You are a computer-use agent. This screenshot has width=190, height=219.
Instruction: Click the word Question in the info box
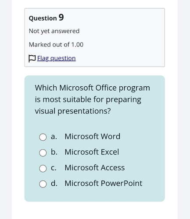[43, 18]
